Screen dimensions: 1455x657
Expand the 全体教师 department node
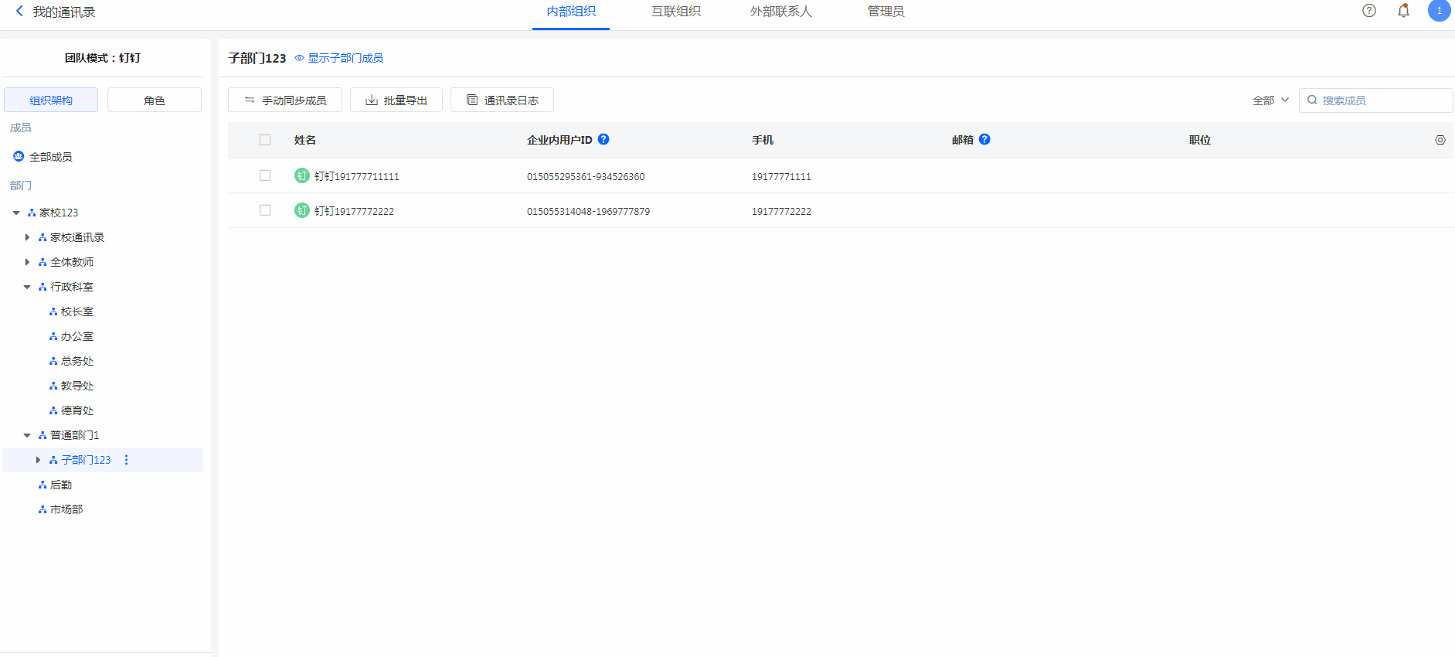pos(27,262)
